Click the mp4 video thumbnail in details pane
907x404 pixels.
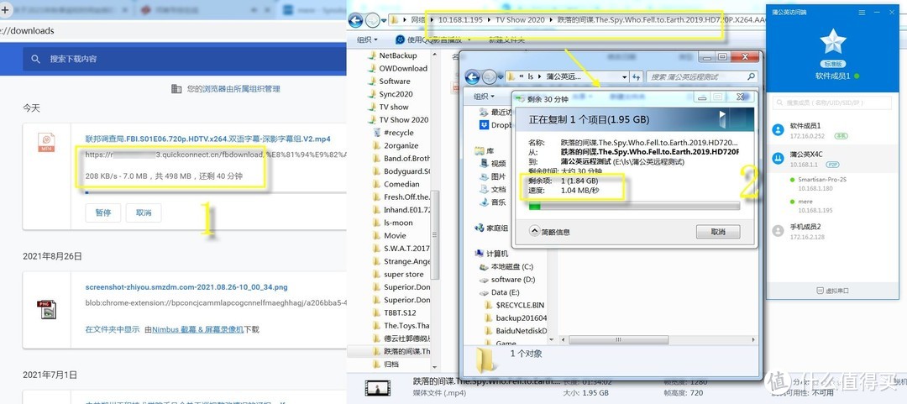click(x=376, y=388)
